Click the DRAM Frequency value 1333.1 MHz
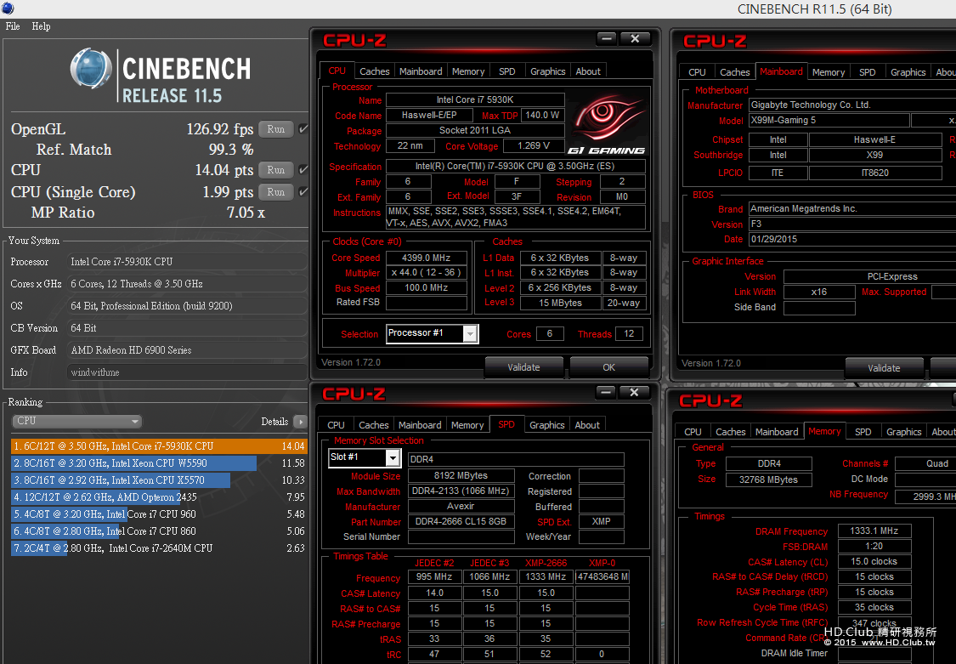Viewport: 956px width, 664px height. (x=874, y=531)
